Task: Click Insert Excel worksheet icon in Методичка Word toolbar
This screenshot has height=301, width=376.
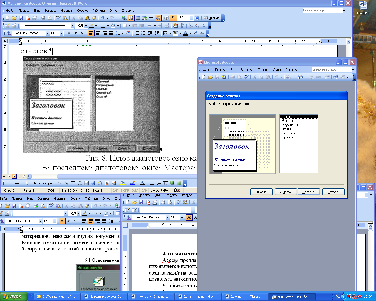Action: [x=144, y=18]
